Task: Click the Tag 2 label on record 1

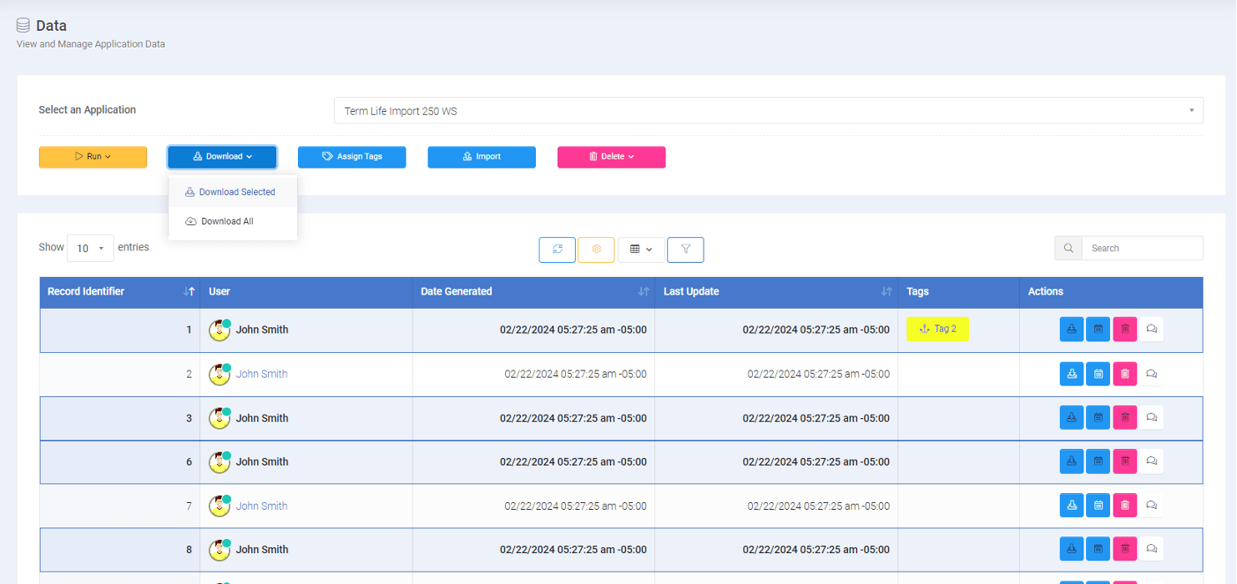Action: [x=938, y=329]
